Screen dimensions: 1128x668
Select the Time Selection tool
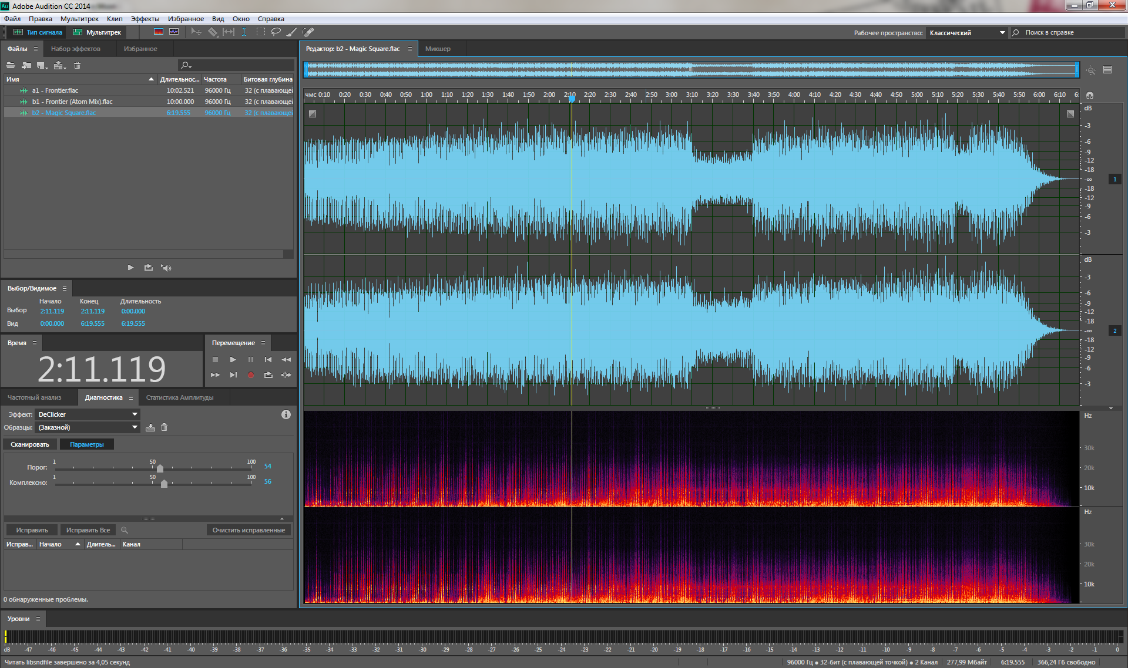pos(244,32)
